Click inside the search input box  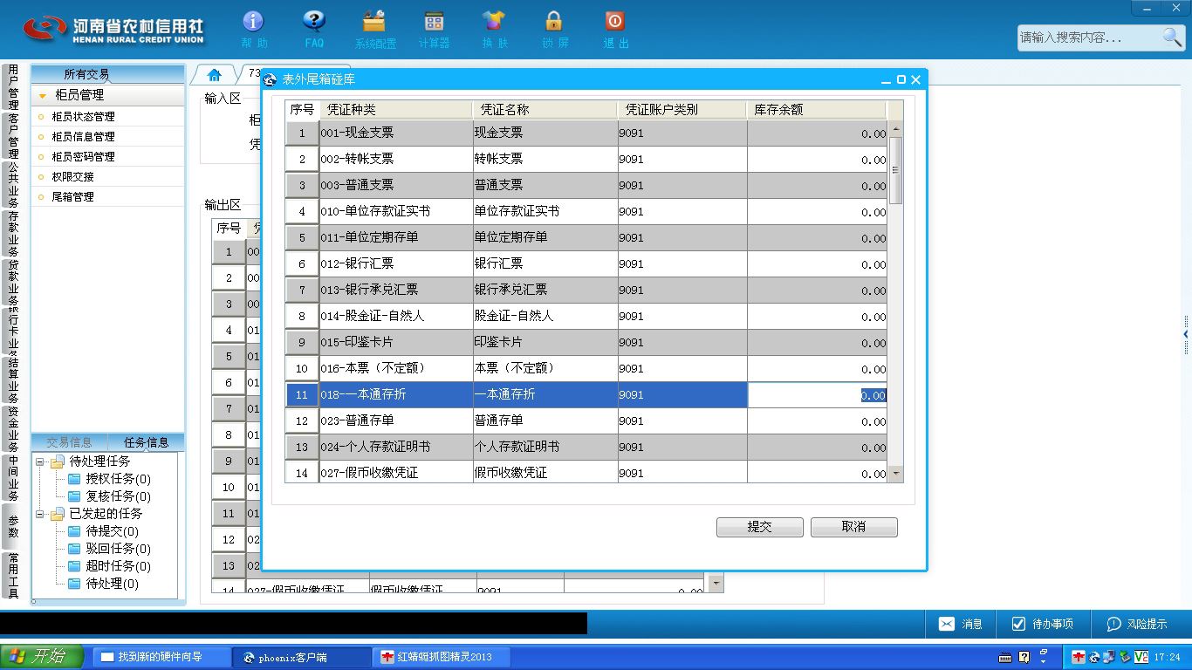1089,38
